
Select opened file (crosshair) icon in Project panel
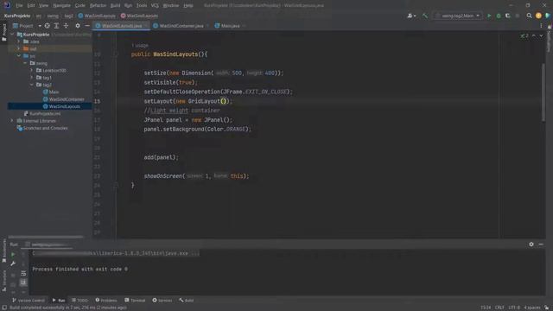[x=47, y=26]
